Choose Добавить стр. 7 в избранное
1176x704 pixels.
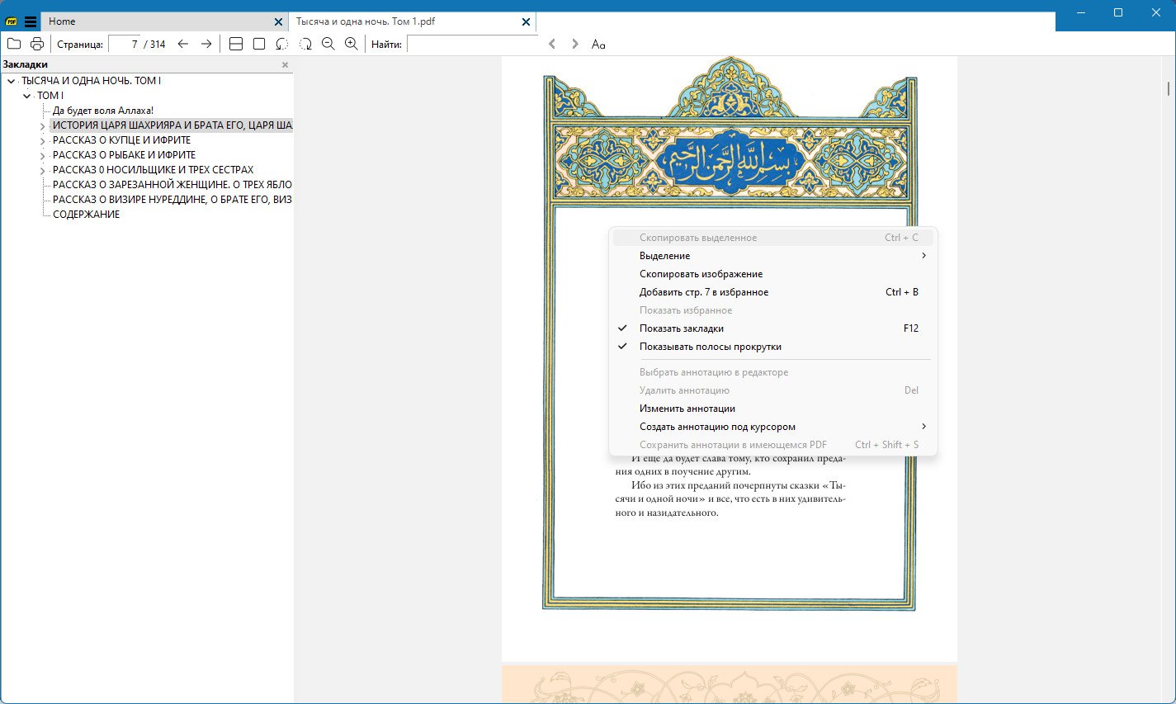tap(773, 292)
